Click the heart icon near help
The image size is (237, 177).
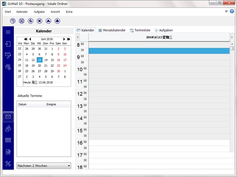pyautogui.click(x=226, y=11)
